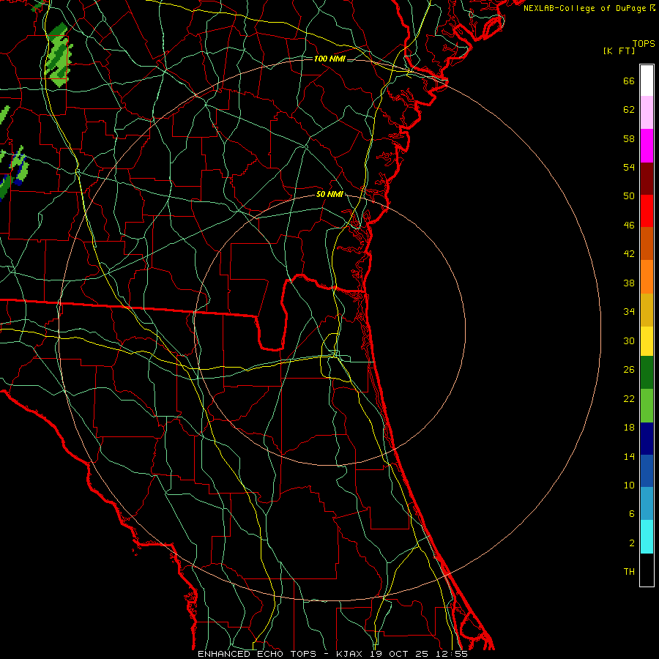Click the '10' legend value

tap(629, 485)
